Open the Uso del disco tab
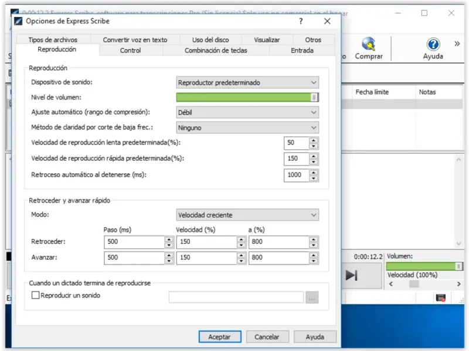 point(210,40)
